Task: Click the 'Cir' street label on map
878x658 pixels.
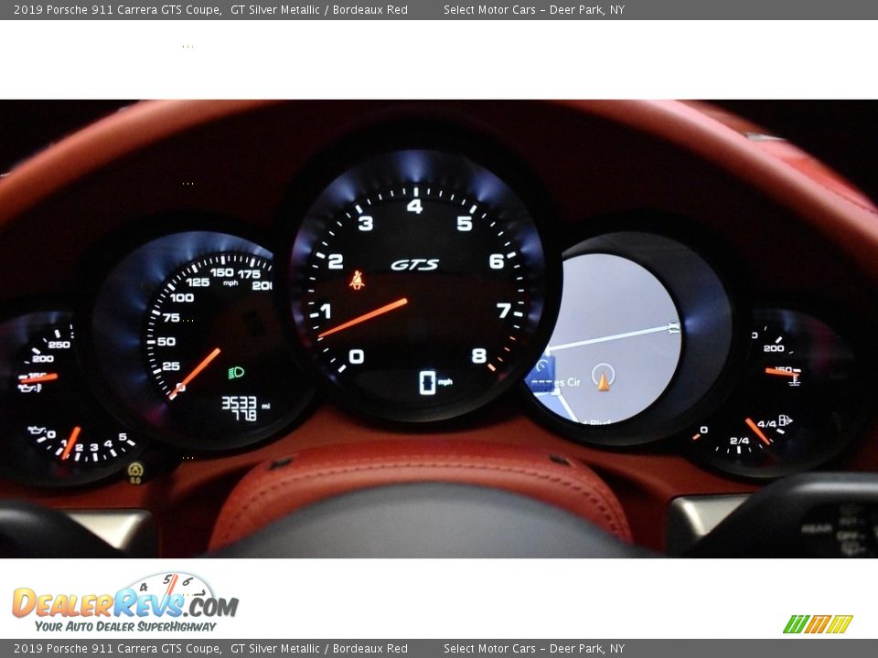Action: coord(574,382)
